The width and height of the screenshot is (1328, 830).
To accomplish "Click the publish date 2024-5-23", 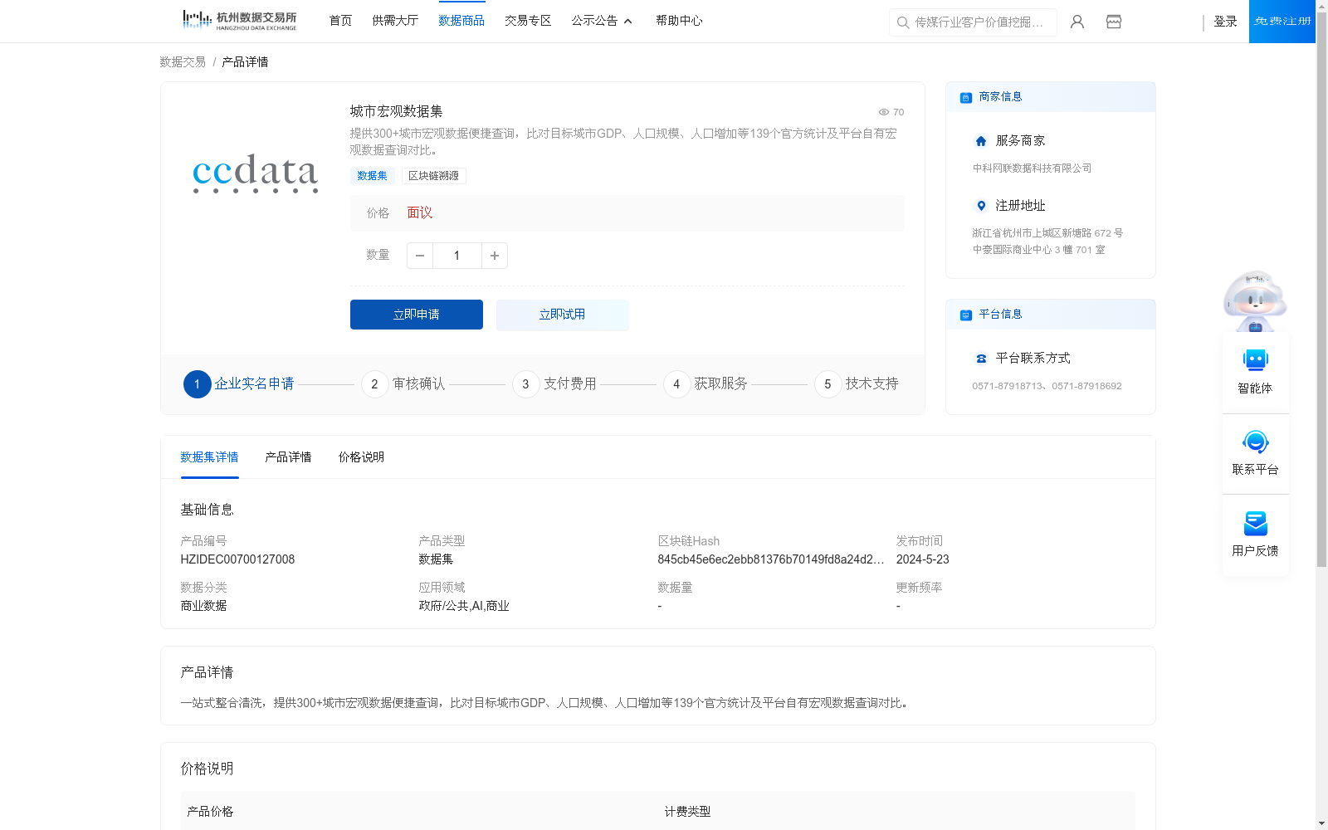I will click(923, 559).
